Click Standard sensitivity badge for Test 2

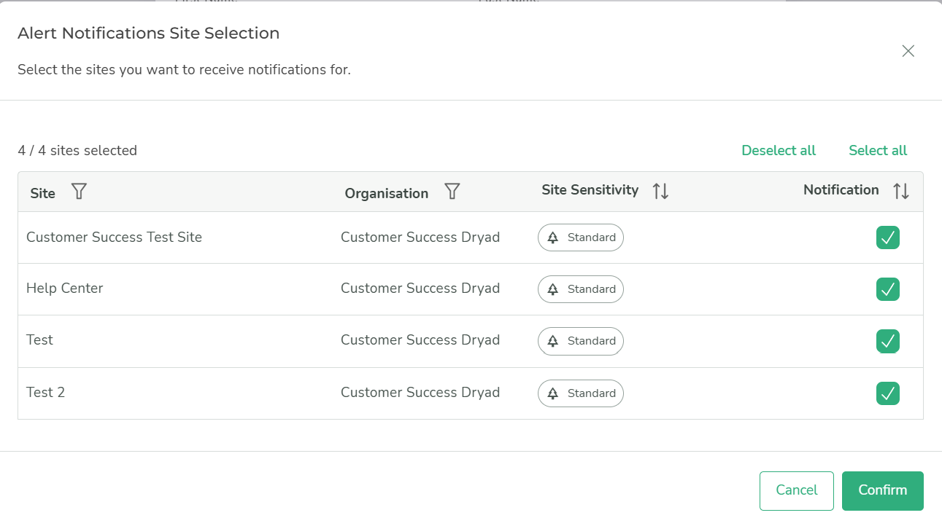click(581, 393)
